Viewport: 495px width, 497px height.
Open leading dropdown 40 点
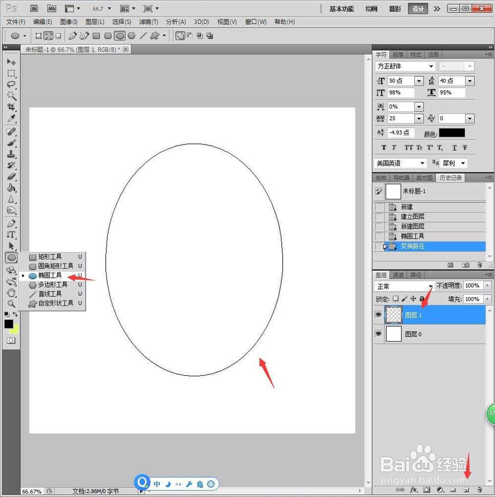[470, 81]
